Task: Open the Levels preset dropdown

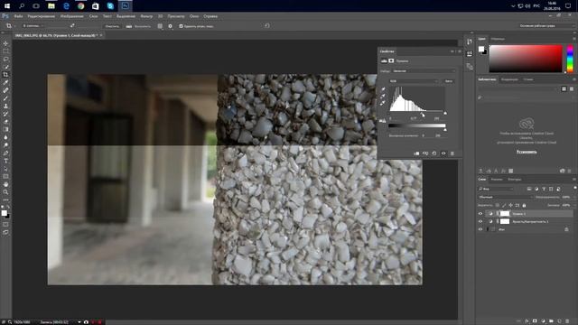Action: pyautogui.click(x=424, y=70)
